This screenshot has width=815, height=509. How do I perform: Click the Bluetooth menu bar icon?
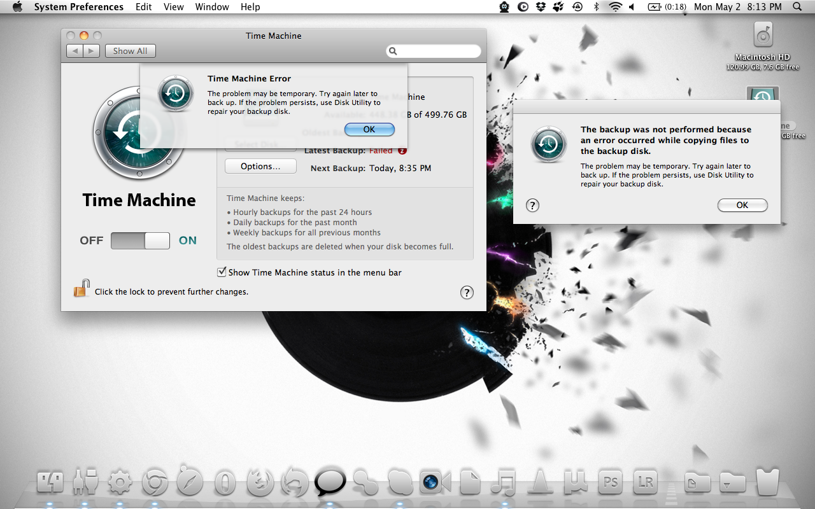(x=597, y=7)
